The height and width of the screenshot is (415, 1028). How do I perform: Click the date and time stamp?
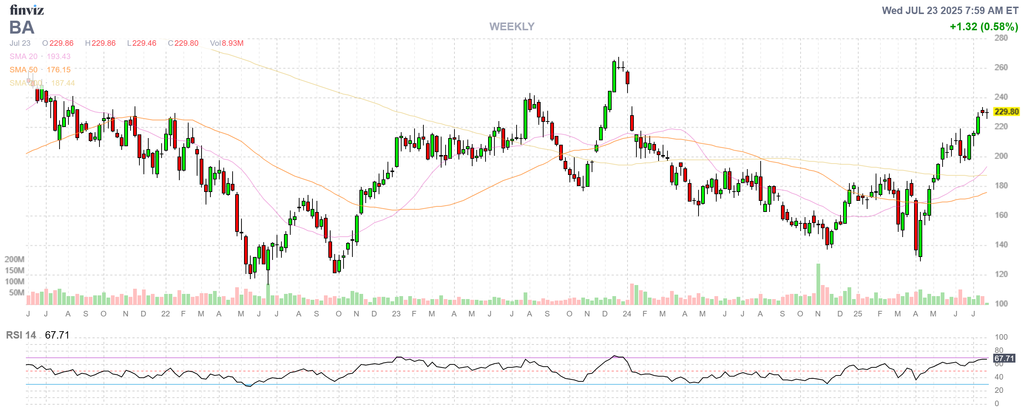(950, 10)
